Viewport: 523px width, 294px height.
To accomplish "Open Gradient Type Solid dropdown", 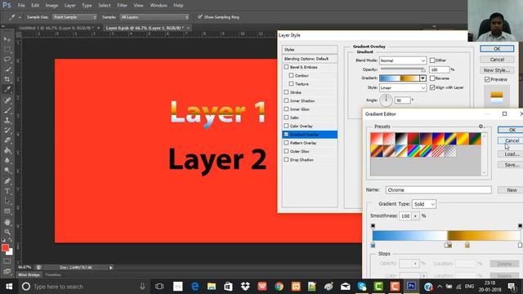I will 424,204.
